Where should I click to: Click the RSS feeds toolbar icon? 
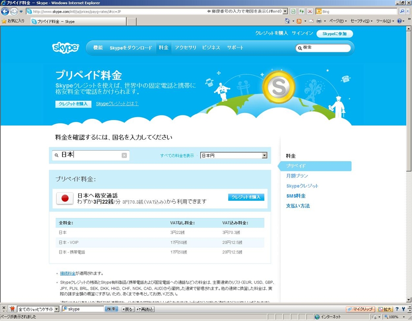click(299, 21)
